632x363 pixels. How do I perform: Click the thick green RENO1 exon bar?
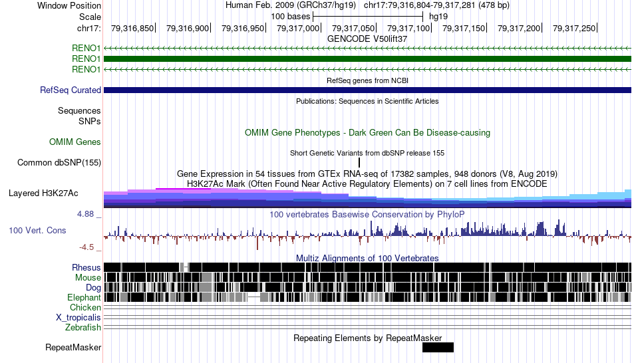point(368,59)
